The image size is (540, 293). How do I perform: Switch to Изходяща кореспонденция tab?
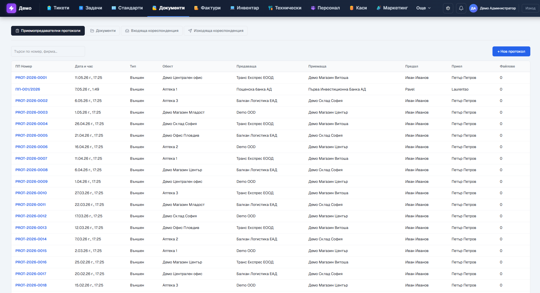click(216, 31)
